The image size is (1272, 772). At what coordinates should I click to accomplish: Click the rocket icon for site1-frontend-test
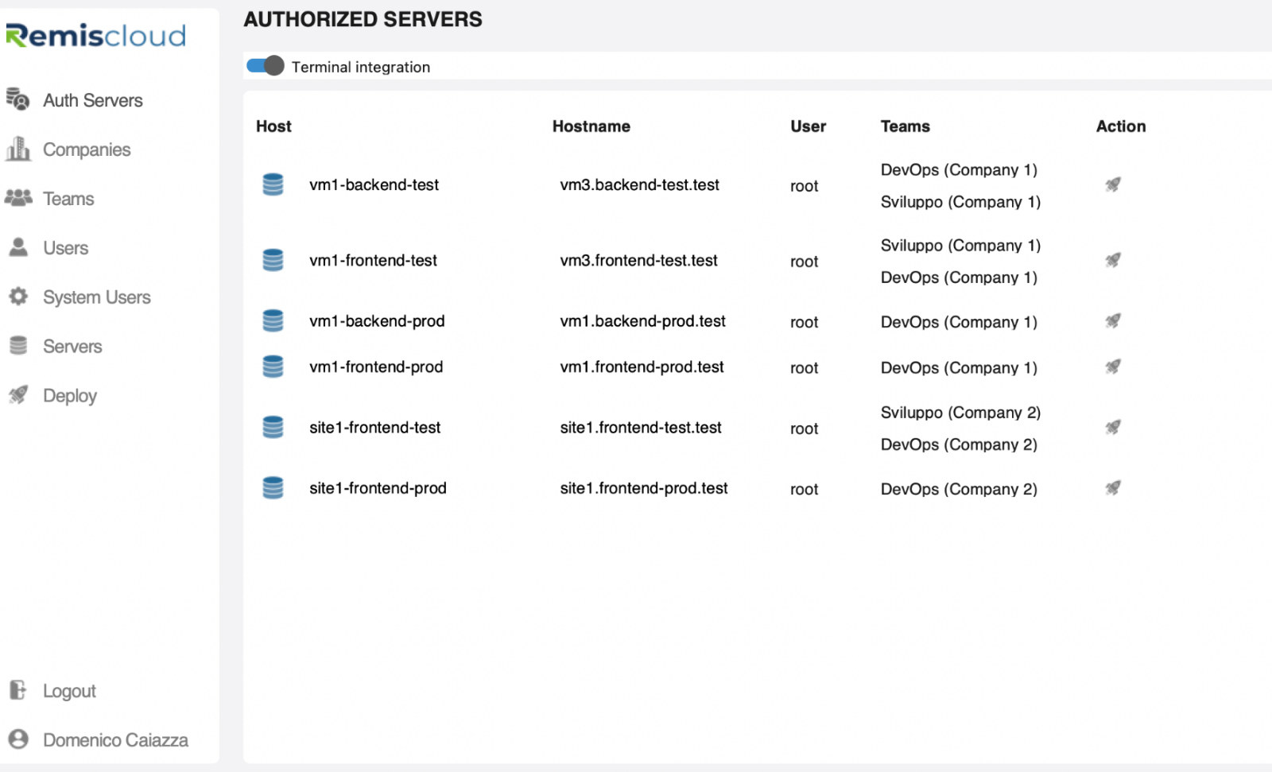tap(1112, 428)
